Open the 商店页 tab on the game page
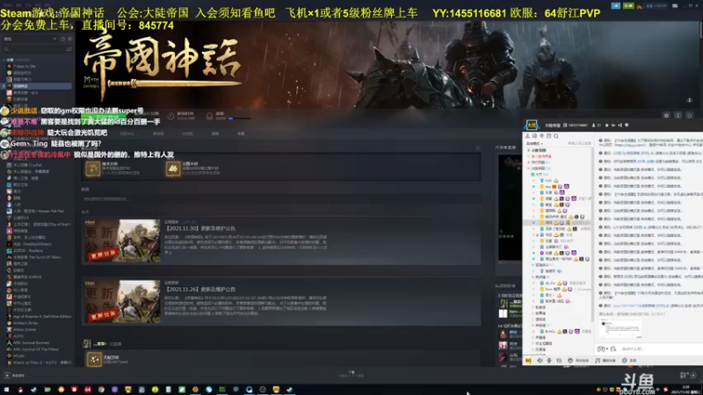This screenshot has height=395, width=703. coord(158,133)
